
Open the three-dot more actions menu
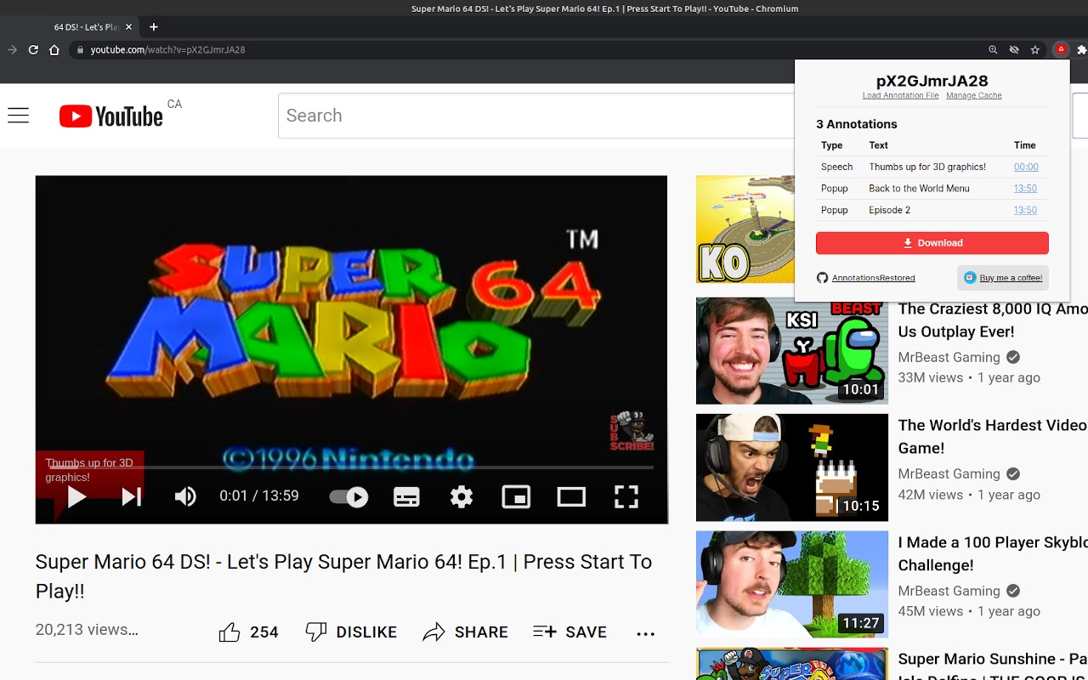click(646, 632)
